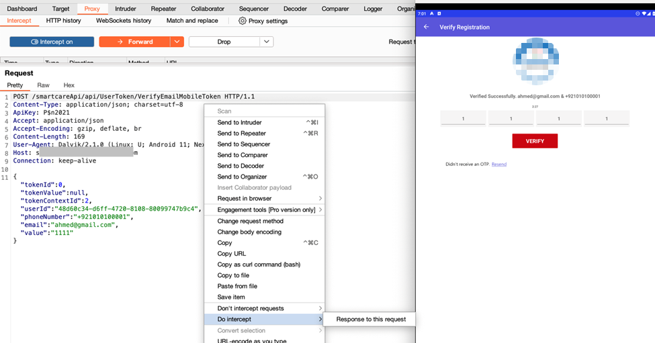Expand the Engagement tools submenu
The height and width of the screenshot is (343, 655).
(x=266, y=209)
